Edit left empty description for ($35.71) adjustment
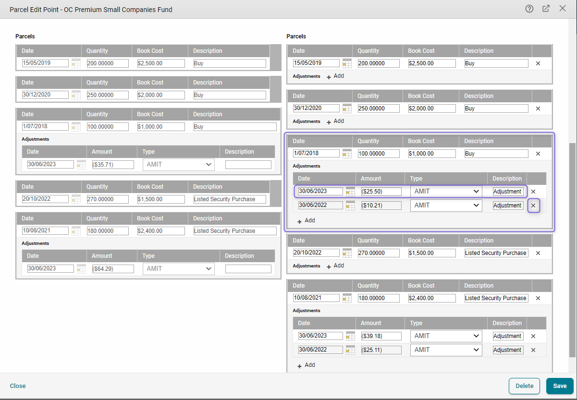 [x=248, y=165]
